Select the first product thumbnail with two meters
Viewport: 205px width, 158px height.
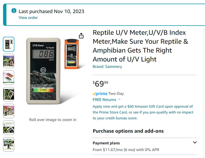click(x=9, y=44)
